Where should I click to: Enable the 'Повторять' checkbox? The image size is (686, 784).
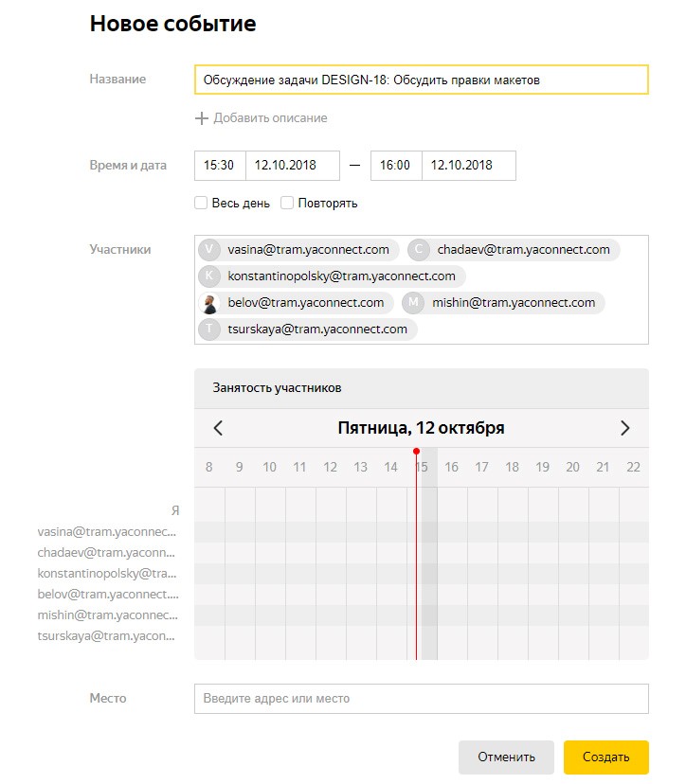(x=287, y=203)
